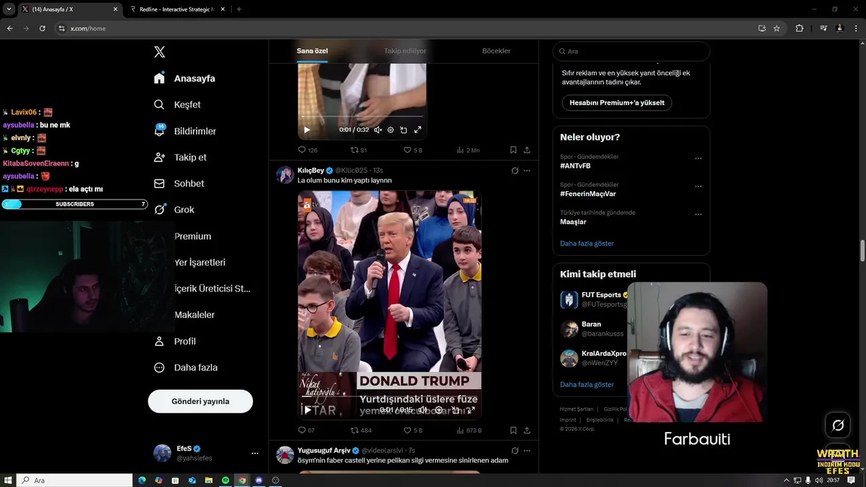Image resolution: width=866 pixels, height=487 pixels.
Task: Play the 0:32 video
Action: point(306,130)
